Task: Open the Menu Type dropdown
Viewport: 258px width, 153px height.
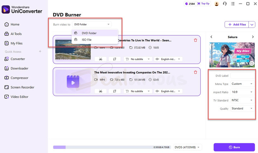Action: 242,84
